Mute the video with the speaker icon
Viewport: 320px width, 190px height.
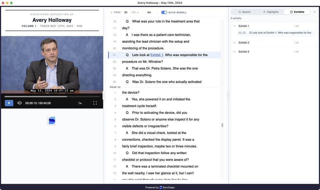(19, 103)
